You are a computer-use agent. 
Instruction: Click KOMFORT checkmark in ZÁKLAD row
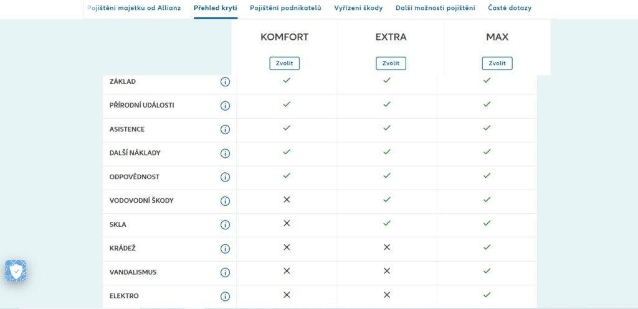tap(287, 80)
